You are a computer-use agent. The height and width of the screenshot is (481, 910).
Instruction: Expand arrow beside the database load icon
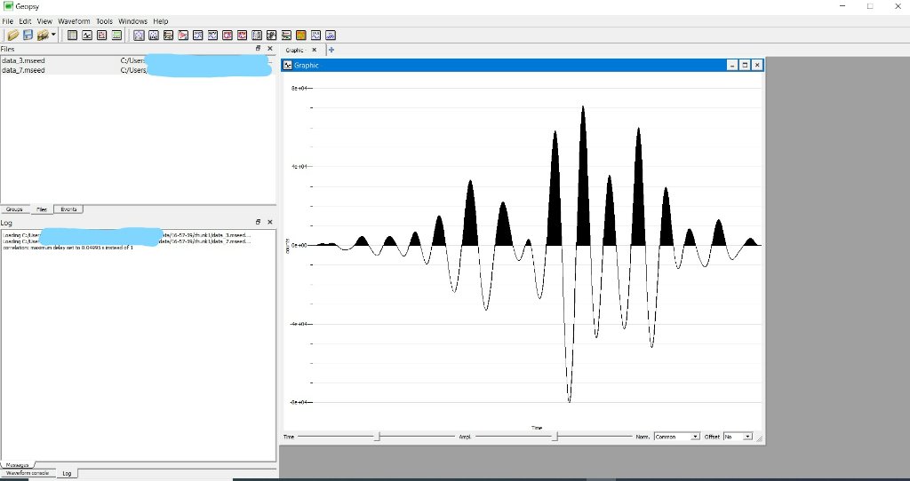click(54, 35)
